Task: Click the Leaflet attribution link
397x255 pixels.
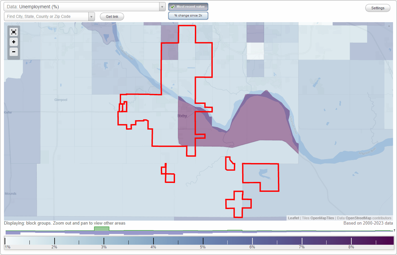Action: [x=293, y=218]
